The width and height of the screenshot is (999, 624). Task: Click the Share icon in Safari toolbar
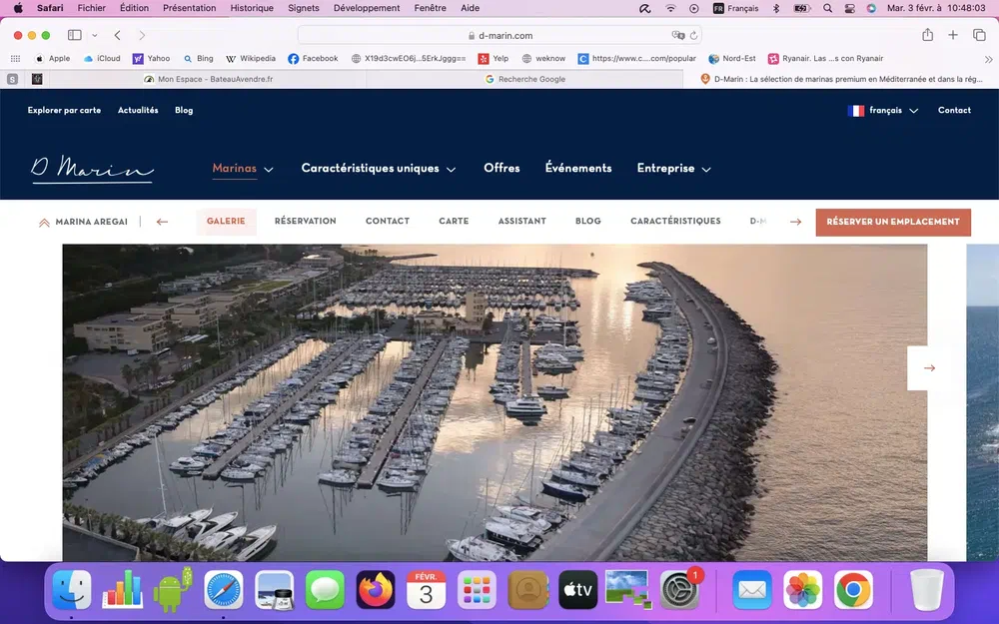(x=927, y=35)
